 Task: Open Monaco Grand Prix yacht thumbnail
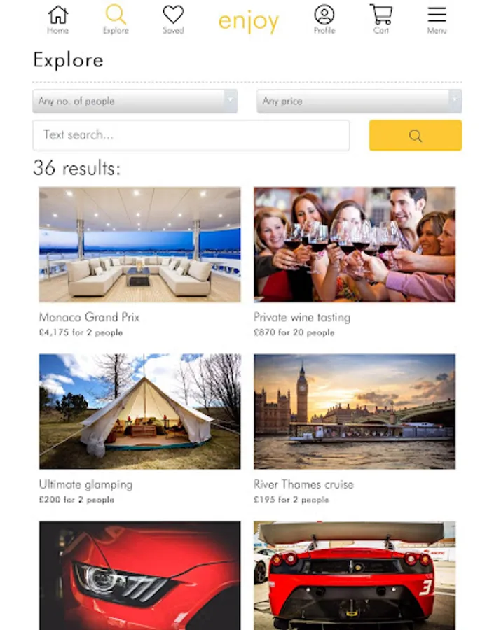pyautogui.click(x=140, y=244)
